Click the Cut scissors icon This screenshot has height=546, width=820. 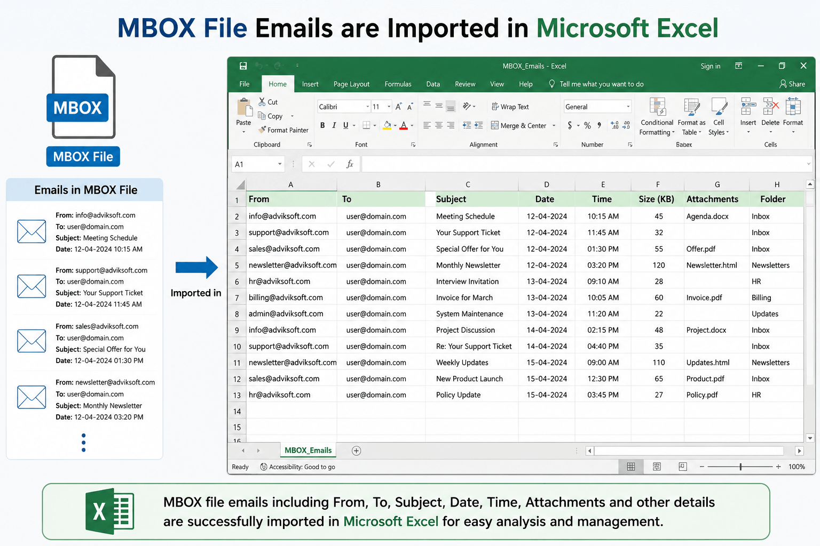point(262,101)
